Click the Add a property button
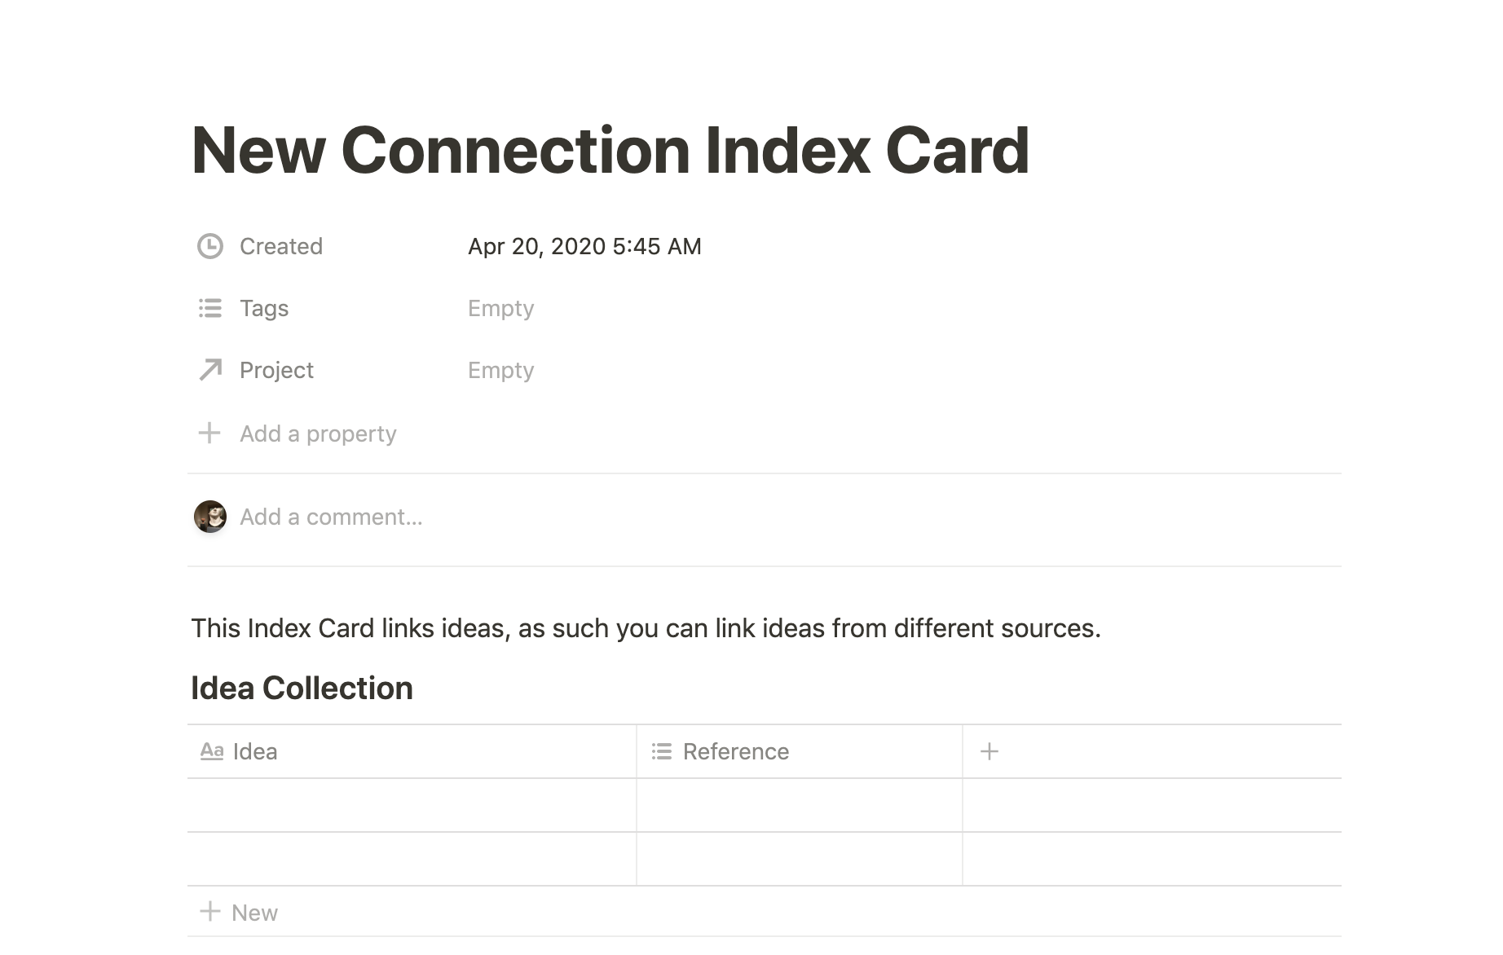This screenshot has height=955, width=1503. 318,433
